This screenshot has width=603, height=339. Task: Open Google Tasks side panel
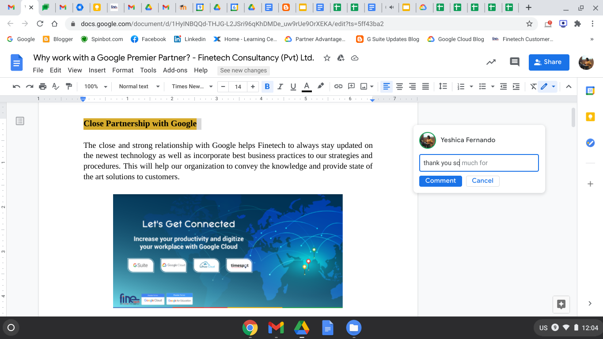click(x=590, y=143)
